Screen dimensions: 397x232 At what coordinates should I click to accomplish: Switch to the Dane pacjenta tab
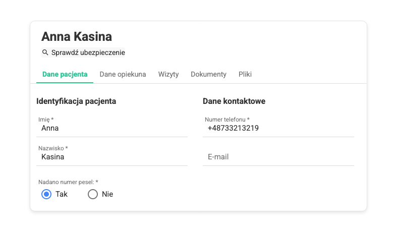[x=65, y=74]
